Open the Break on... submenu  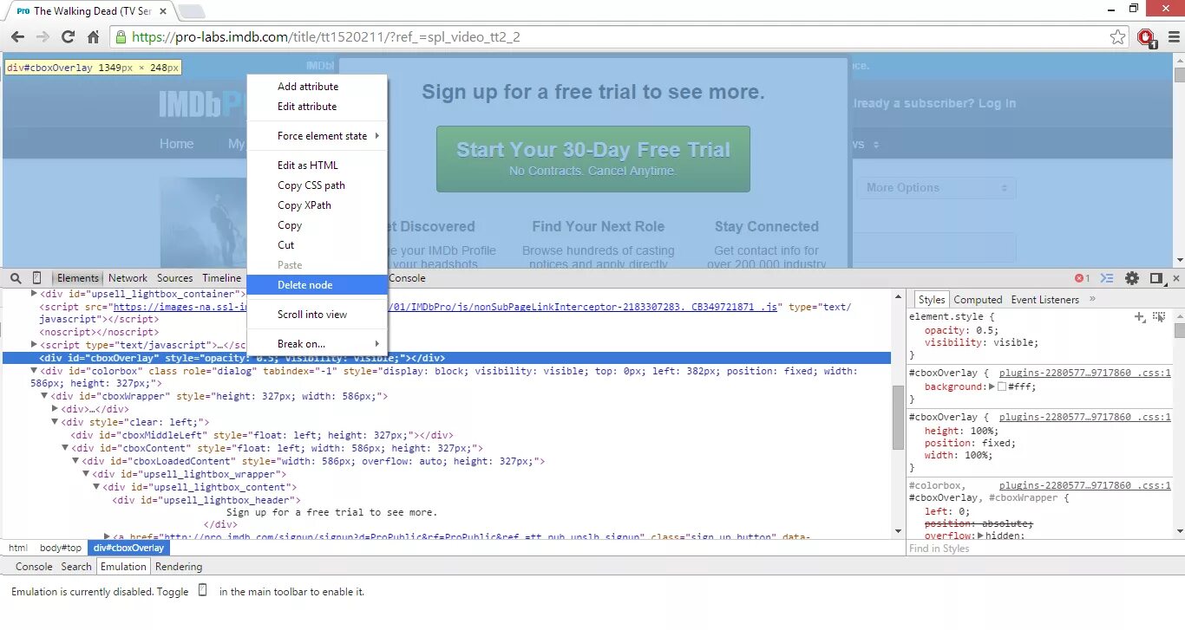317,344
